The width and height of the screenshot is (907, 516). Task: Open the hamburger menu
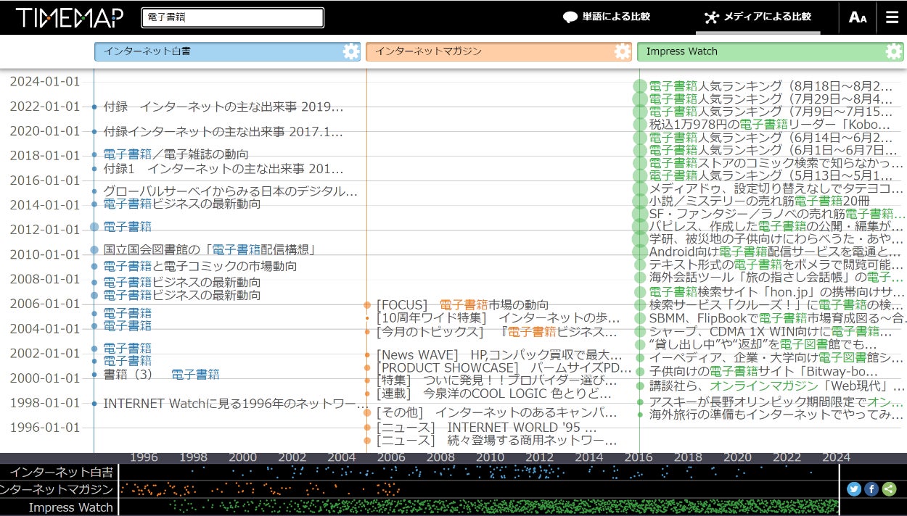tap(892, 17)
